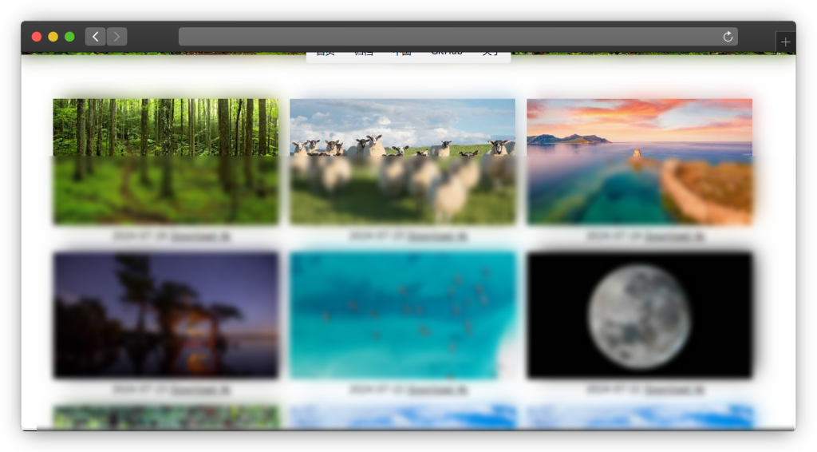Open a new tab with the plus button
Image resolution: width=817 pixels, height=452 pixels.
coord(785,42)
